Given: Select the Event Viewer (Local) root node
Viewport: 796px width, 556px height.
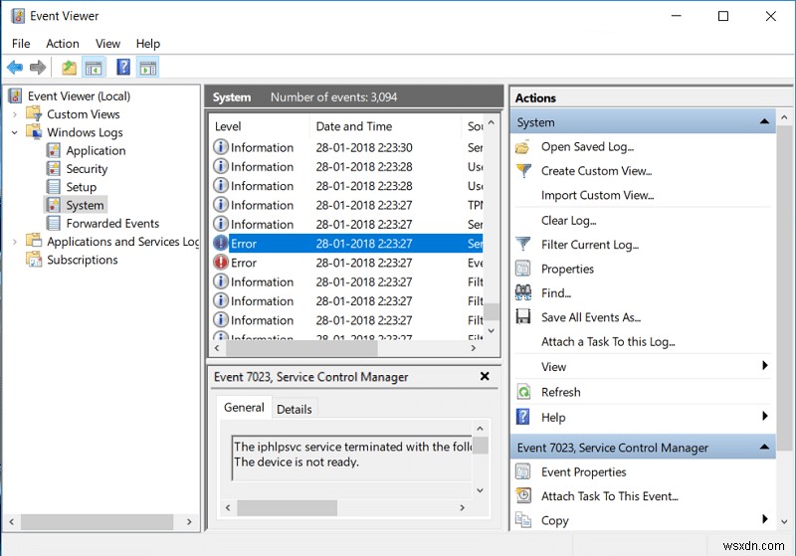Looking at the screenshot, I should [80, 95].
